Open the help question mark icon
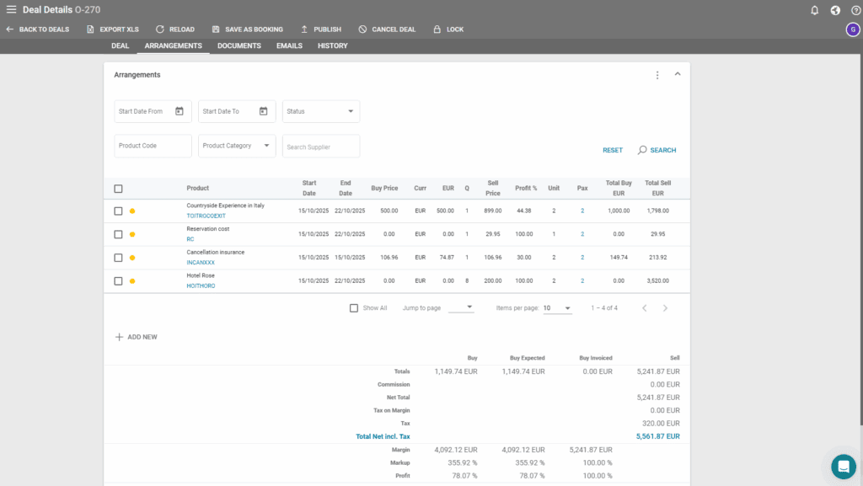Screen dimensions: 863x486 [x=855, y=10]
